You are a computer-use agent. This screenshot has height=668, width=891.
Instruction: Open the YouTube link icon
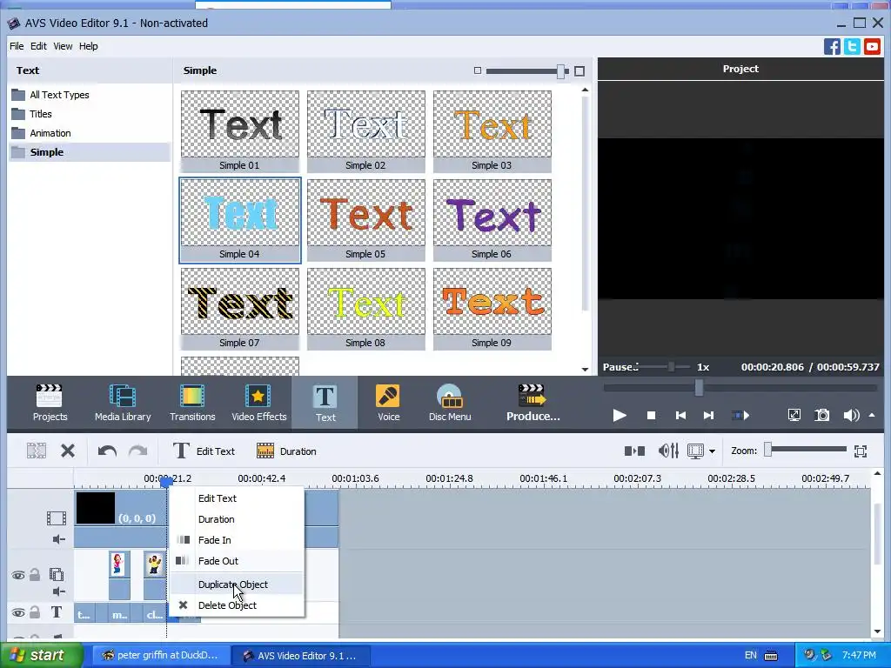point(872,47)
